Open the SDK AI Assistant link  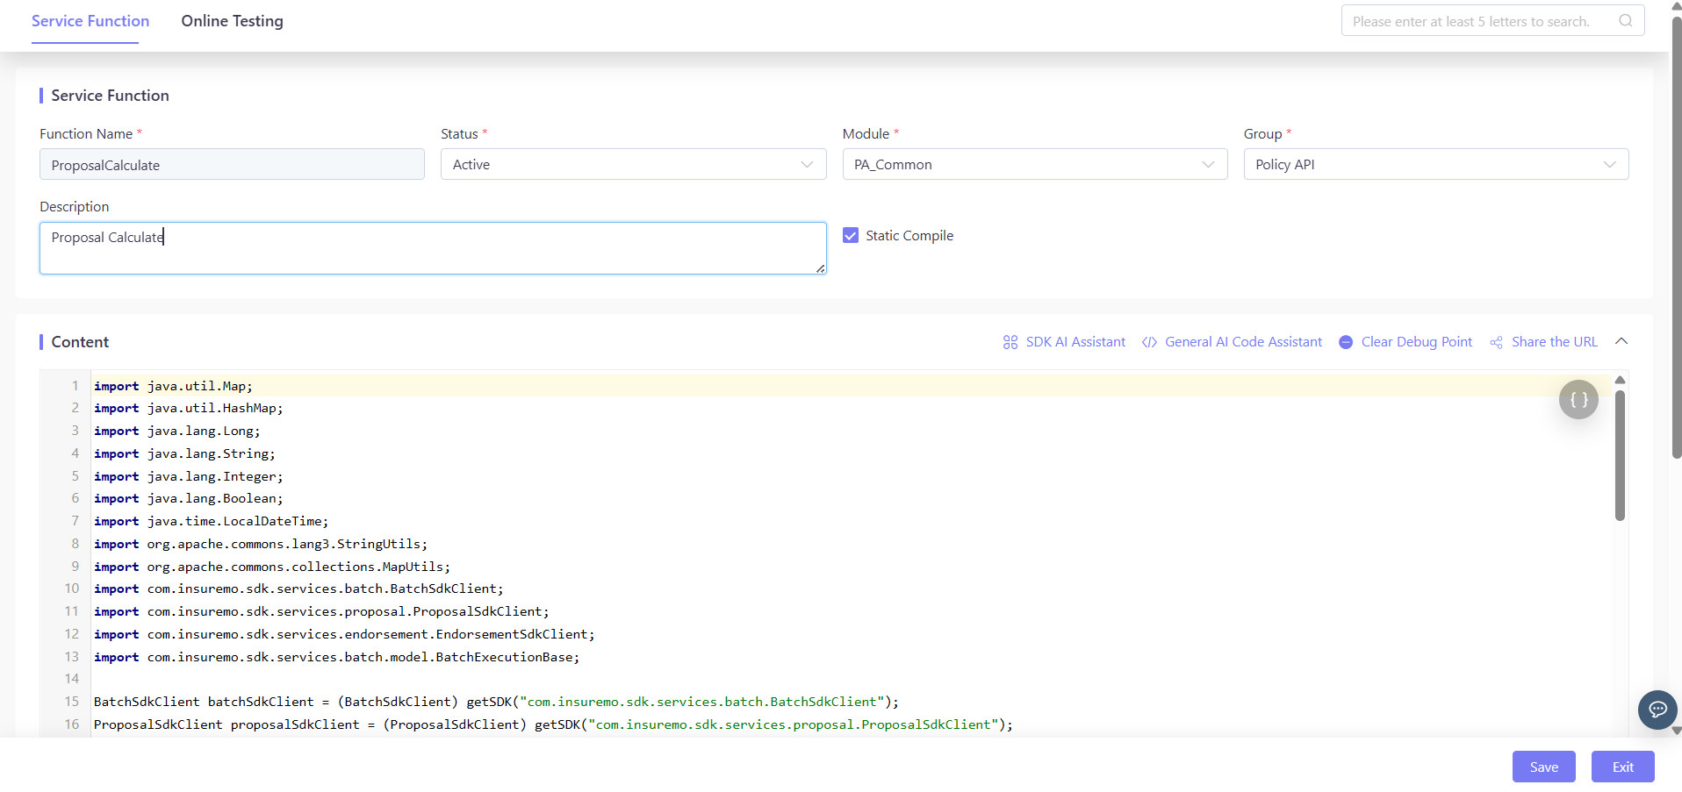tap(1075, 342)
